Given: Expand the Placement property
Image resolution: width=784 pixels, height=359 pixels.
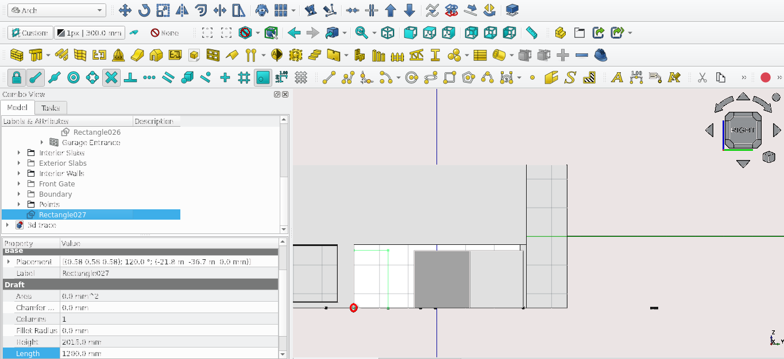Looking at the screenshot, I should [9, 262].
